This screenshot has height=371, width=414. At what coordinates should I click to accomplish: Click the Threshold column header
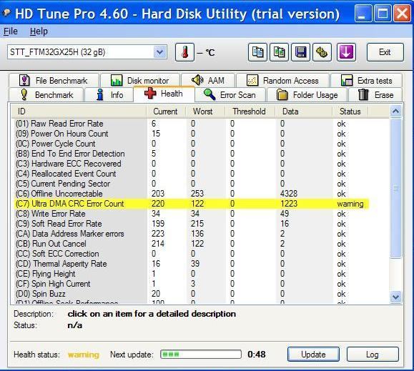(x=250, y=112)
